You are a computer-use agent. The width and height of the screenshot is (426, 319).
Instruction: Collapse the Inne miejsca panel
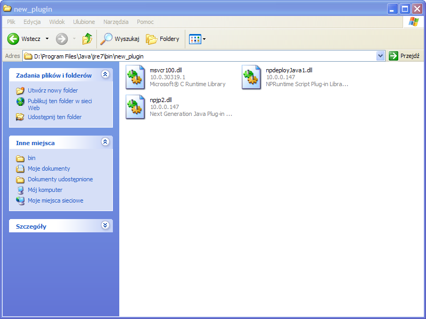(x=105, y=141)
